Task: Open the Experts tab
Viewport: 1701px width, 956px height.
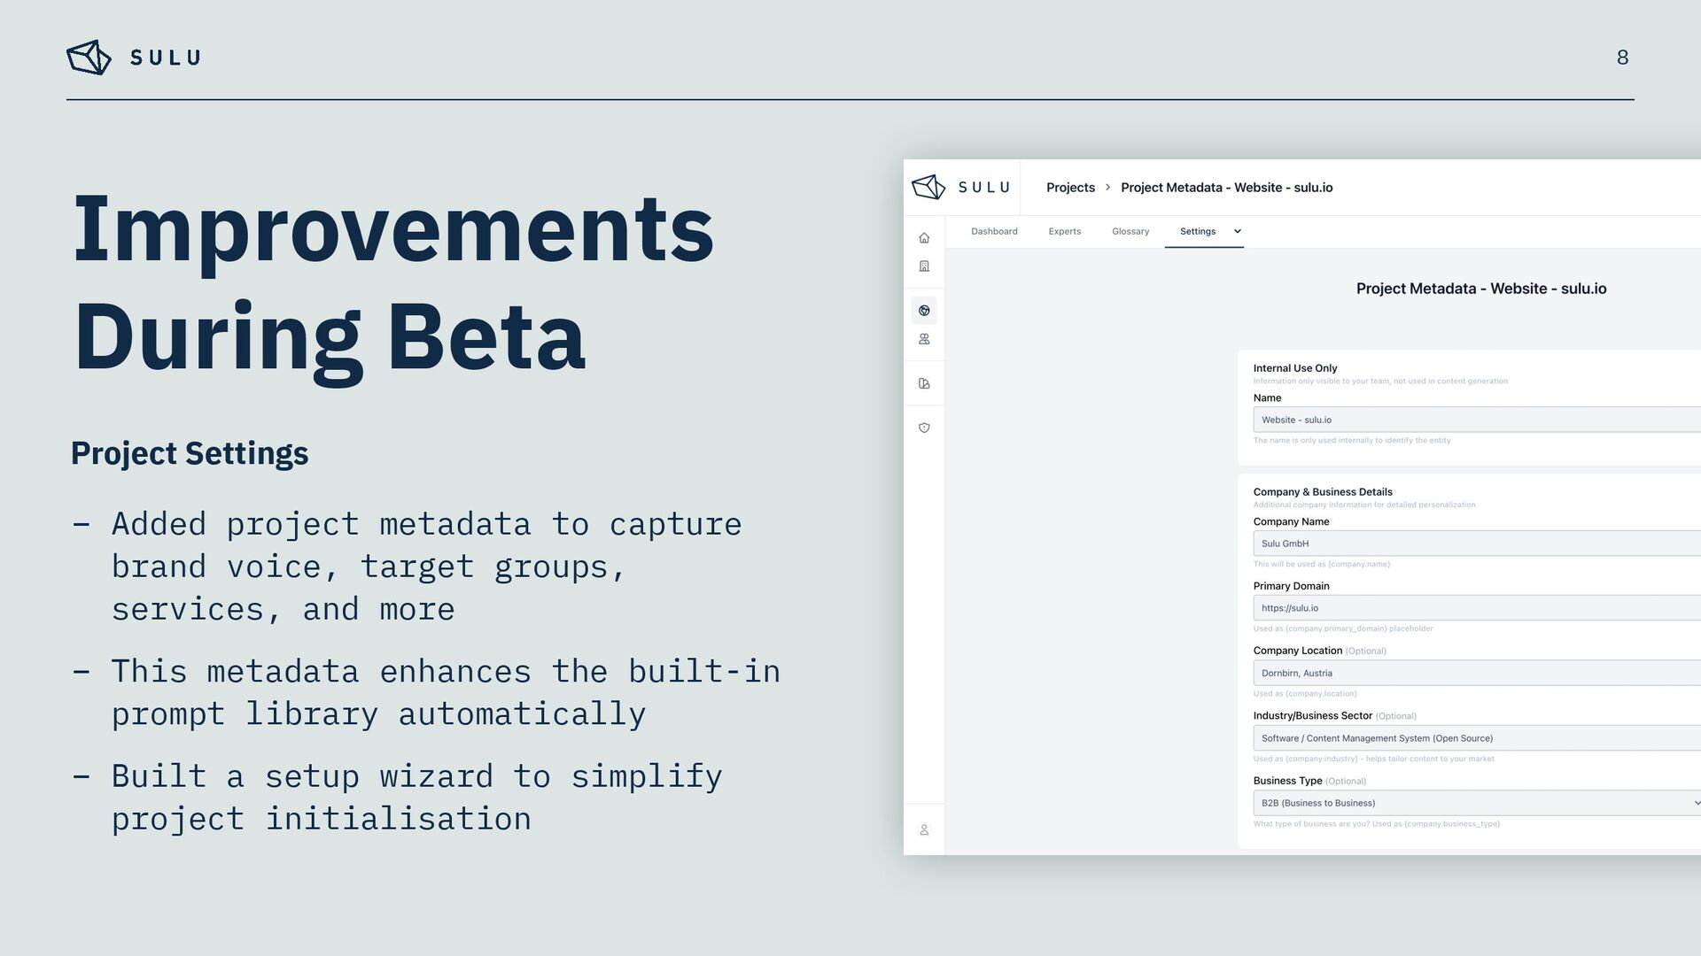Action: [1064, 231]
